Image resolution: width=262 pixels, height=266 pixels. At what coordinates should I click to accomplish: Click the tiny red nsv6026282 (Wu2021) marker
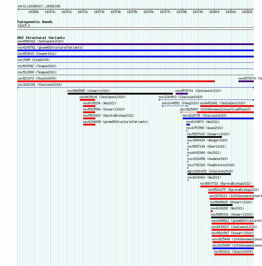212,211
